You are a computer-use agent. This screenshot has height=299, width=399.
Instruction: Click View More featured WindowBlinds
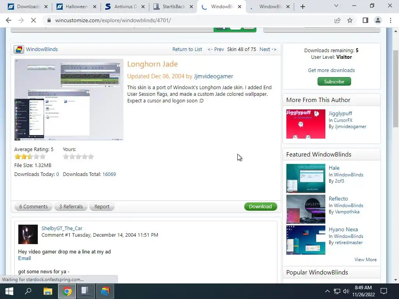365,260
